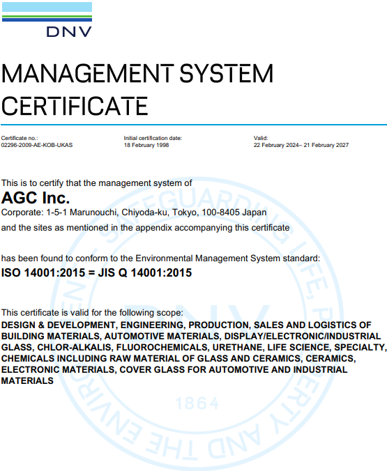Click scope line starting "GLASS, CHLOR-ALKALIS"
The height and width of the screenshot is (471, 387).
pos(194,348)
